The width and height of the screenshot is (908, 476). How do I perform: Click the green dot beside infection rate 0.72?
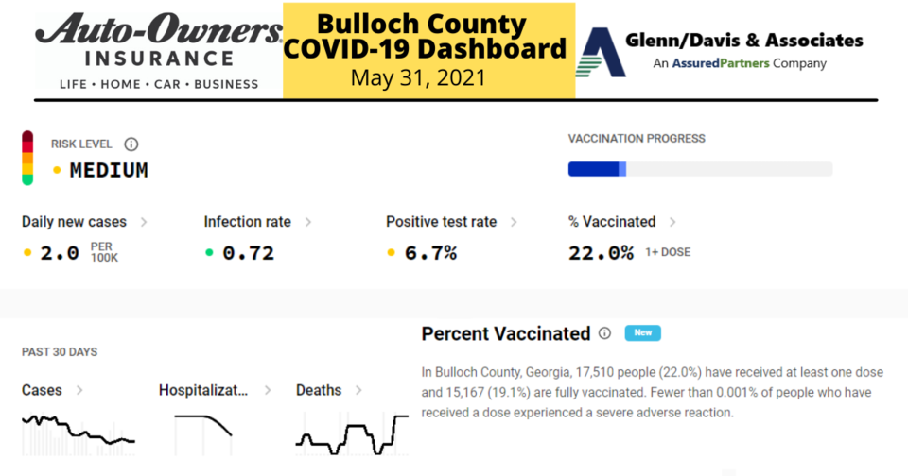[x=209, y=253]
